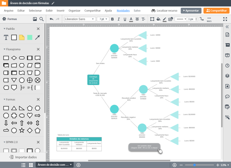Close the Padrão shapes section
This screenshot has height=168, width=231.
pyautogui.click(x=38, y=29)
